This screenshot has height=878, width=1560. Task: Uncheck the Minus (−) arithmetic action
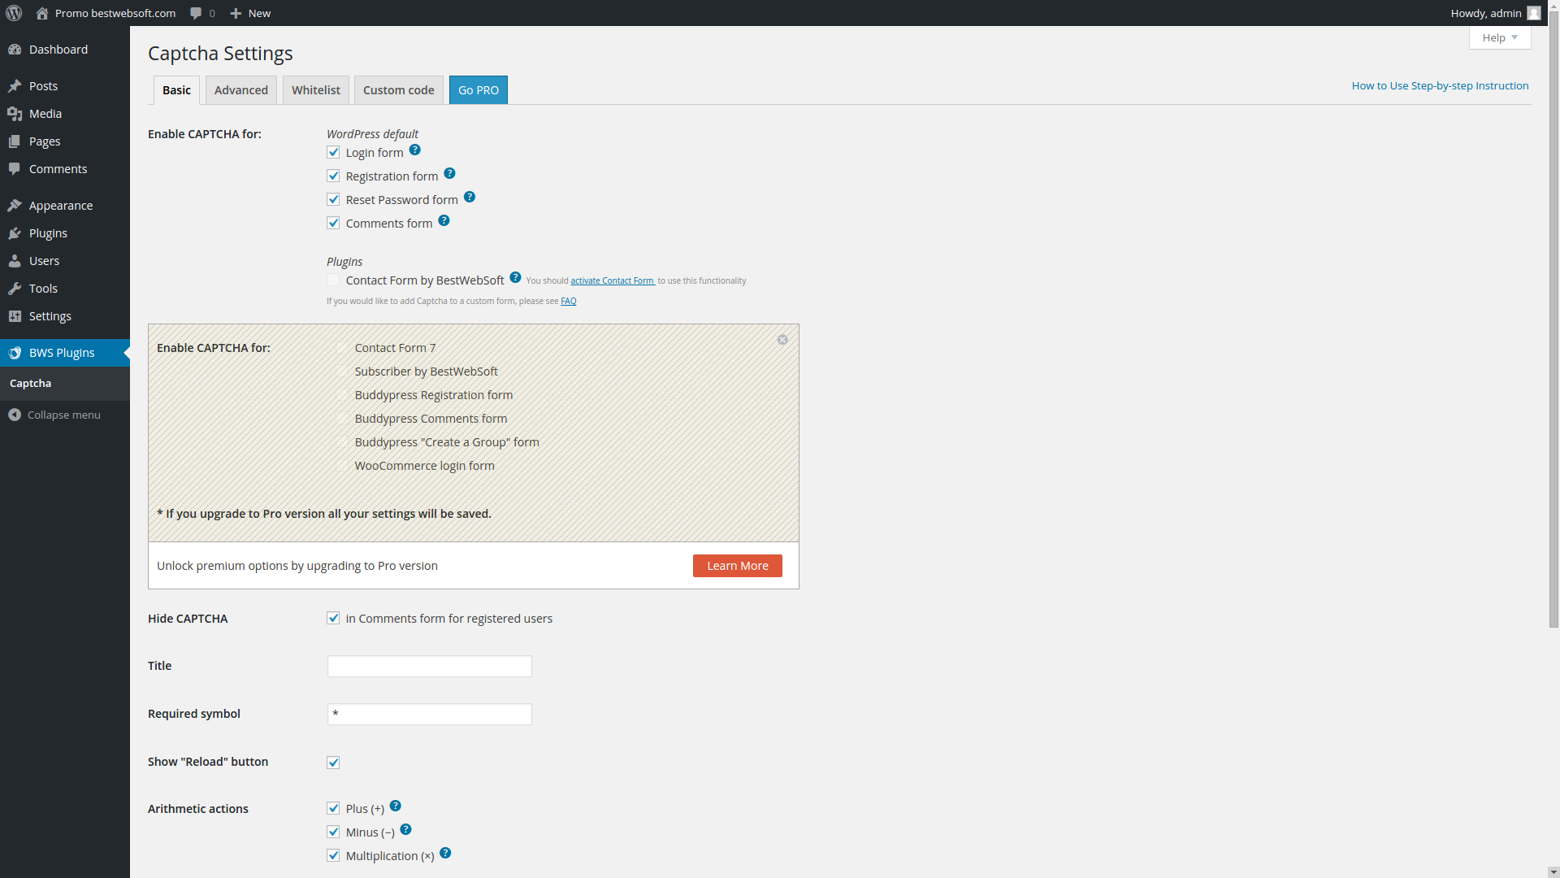333,832
